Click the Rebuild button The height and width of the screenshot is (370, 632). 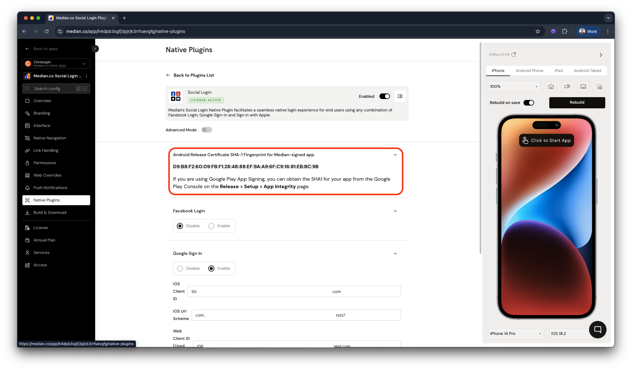577,103
